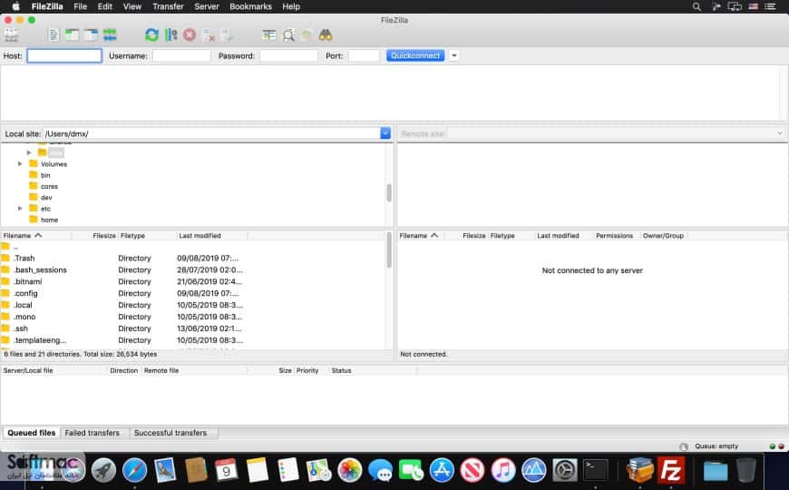The height and width of the screenshot is (490, 789).
Task: Click in the Host input field
Action: [x=64, y=56]
